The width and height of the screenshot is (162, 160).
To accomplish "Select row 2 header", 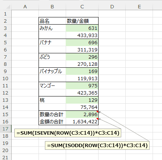I will (6, 21).
